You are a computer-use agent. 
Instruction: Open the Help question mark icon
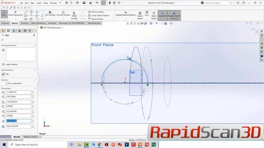coord(244,3)
